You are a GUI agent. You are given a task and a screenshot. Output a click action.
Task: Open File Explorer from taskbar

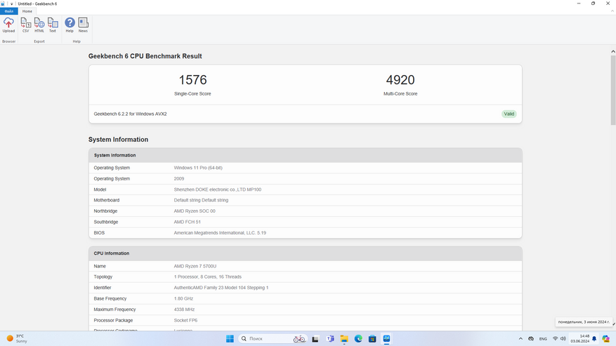tap(344, 339)
